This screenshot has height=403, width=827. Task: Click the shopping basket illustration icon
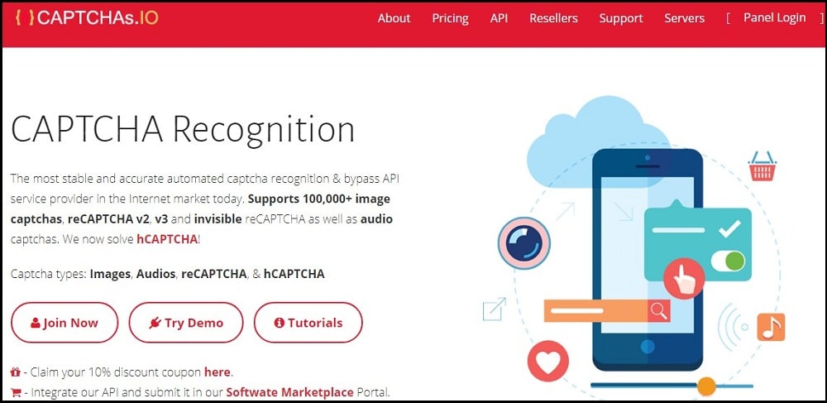click(x=762, y=166)
